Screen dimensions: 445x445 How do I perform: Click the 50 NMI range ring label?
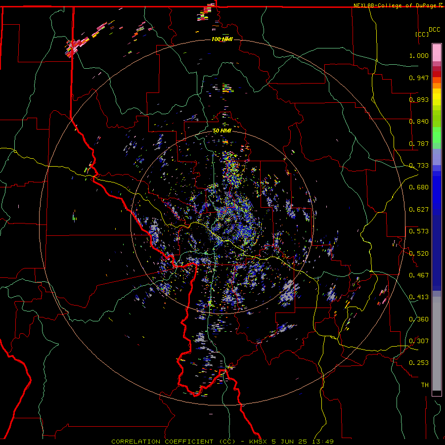tap(222, 131)
